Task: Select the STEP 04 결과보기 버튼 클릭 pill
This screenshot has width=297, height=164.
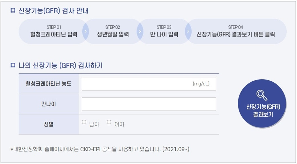Action: tap(236, 31)
